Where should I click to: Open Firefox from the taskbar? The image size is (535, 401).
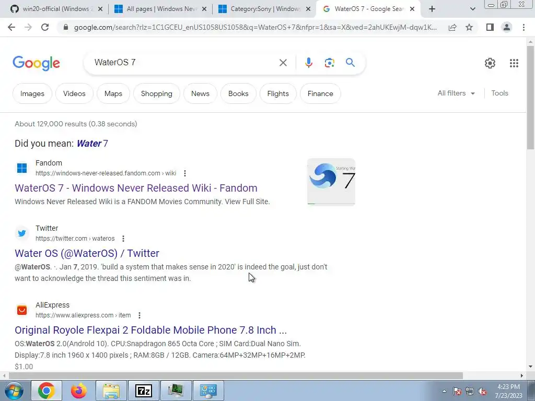click(79, 391)
